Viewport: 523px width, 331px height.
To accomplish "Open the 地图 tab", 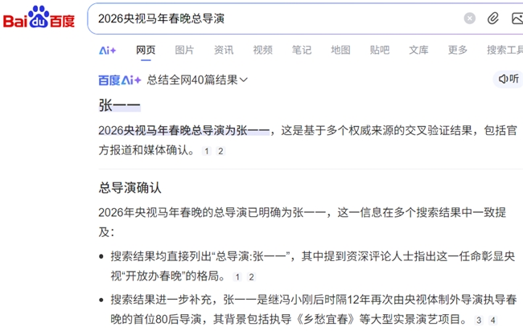I will (340, 50).
